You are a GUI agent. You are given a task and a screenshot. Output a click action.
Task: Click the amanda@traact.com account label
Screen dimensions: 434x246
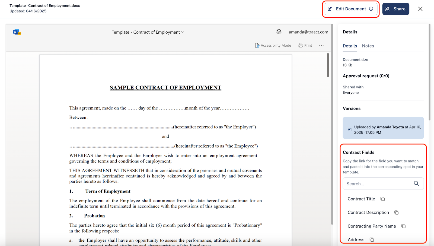(x=308, y=32)
